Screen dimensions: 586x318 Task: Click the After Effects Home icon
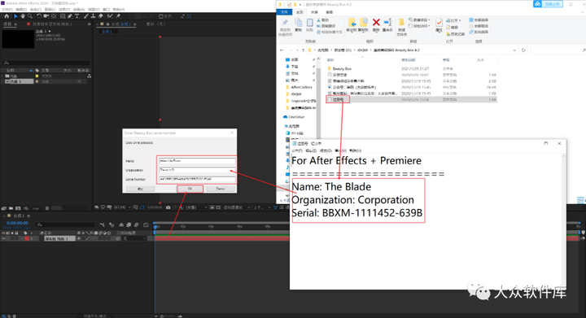pyautogui.click(x=7, y=16)
